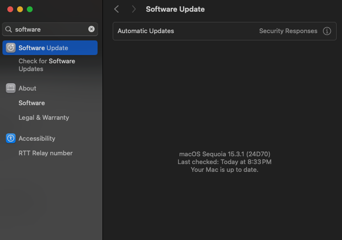This screenshot has width=342, height=240.
Task: Click the blue Accessibility icon
Action: pos(11,138)
